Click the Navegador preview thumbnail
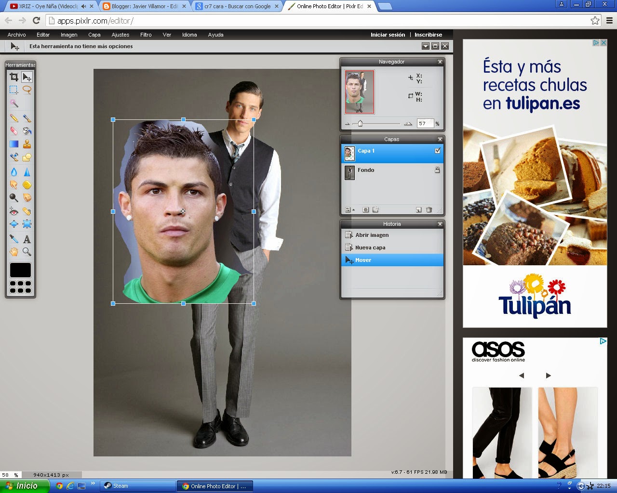617x493 pixels. tap(360, 92)
